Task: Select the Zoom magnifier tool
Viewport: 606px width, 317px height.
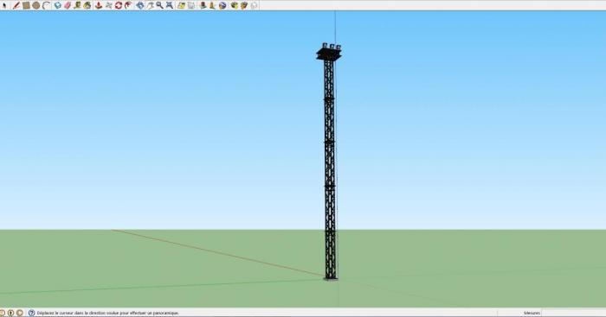Action: [x=159, y=5]
